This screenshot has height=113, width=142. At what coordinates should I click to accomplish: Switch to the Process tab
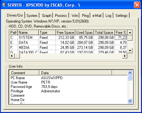pos(61,16)
